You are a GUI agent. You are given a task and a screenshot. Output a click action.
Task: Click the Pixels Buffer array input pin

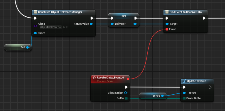click(x=184, y=98)
